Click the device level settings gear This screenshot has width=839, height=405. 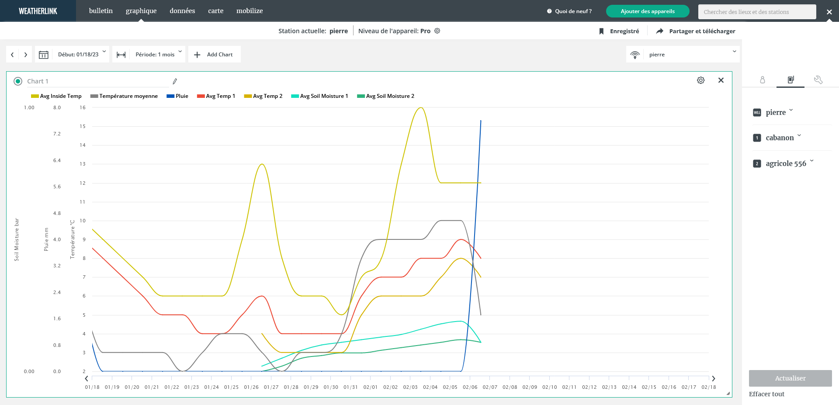[x=437, y=31]
